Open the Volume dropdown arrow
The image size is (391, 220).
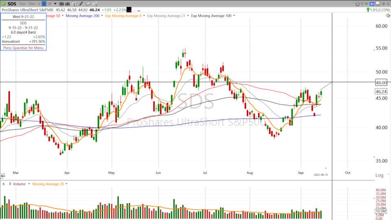[x=29, y=184]
